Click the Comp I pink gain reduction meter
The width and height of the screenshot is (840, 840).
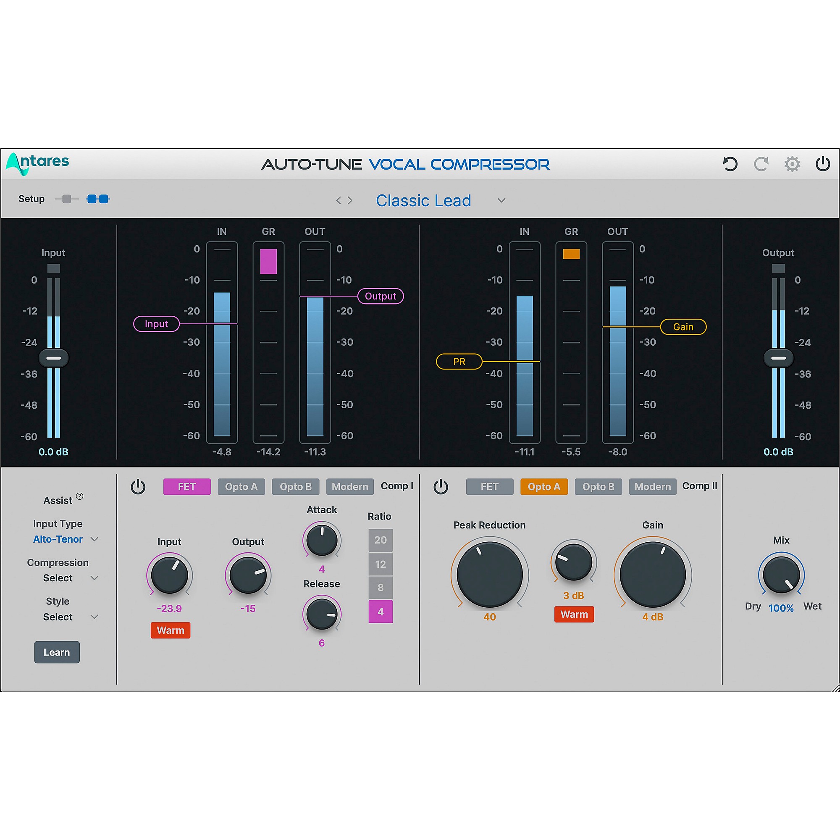tap(268, 261)
